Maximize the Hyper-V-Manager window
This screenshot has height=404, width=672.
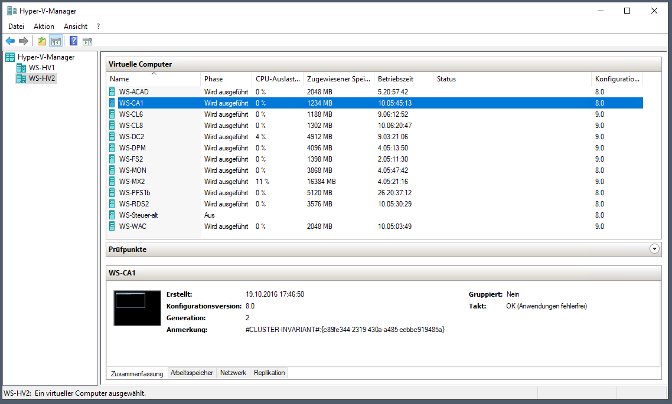[627, 11]
